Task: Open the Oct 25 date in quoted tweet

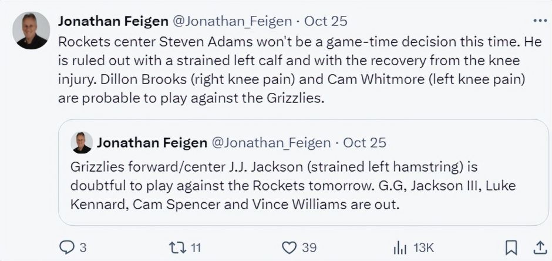Action: [365, 143]
